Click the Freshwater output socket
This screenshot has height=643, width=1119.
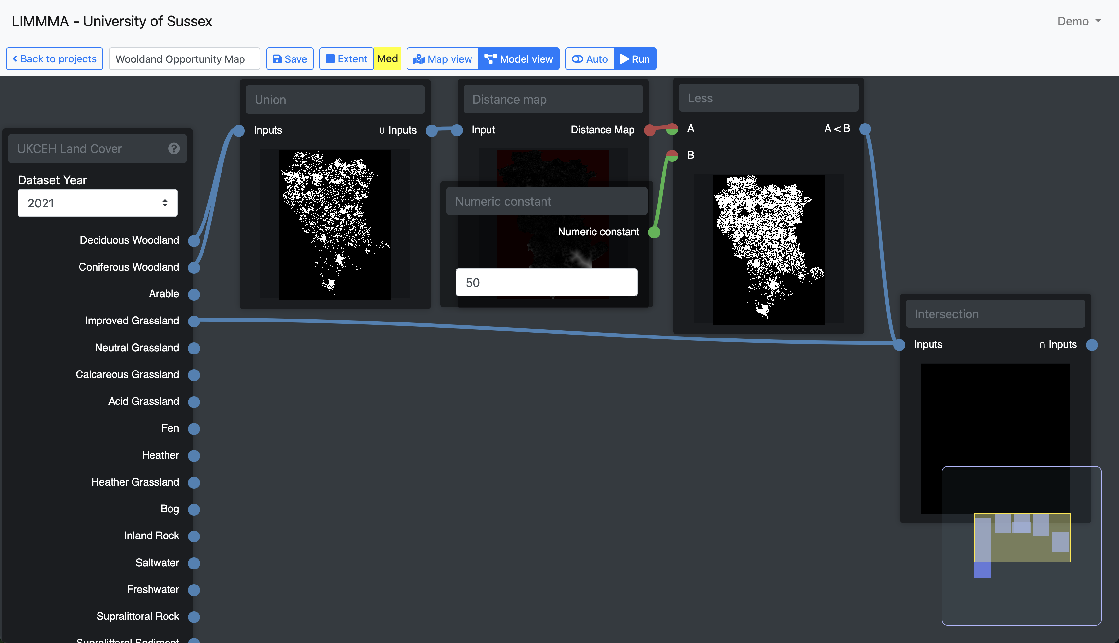(194, 590)
